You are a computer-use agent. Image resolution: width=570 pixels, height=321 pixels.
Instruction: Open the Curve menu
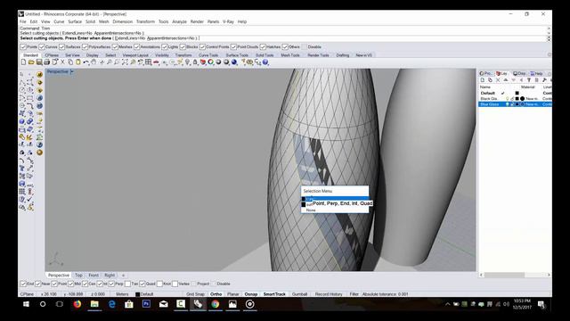point(59,21)
